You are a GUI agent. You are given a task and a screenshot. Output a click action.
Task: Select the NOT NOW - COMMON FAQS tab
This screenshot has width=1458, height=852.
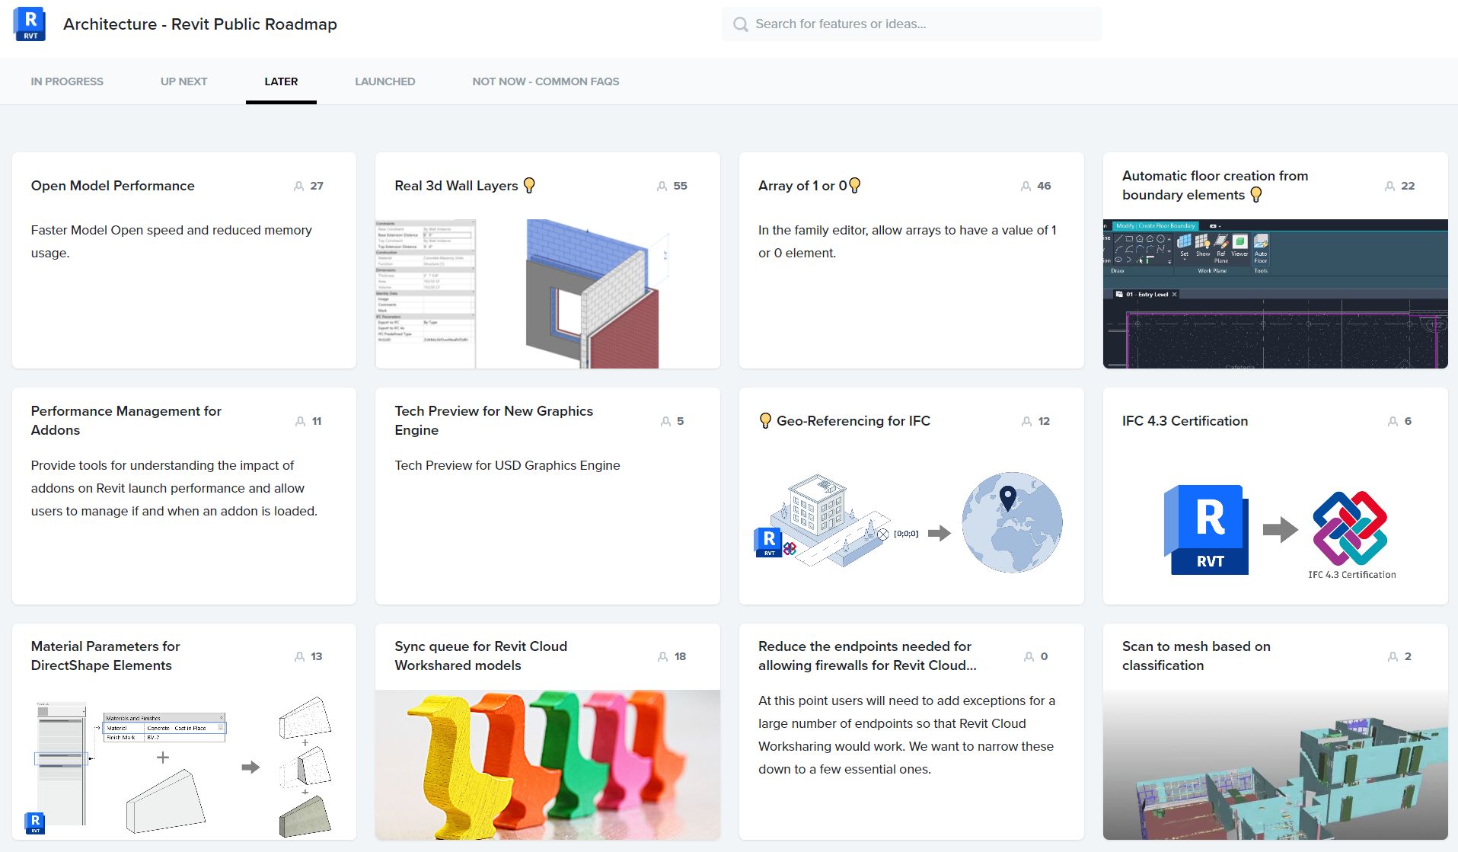click(546, 81)
